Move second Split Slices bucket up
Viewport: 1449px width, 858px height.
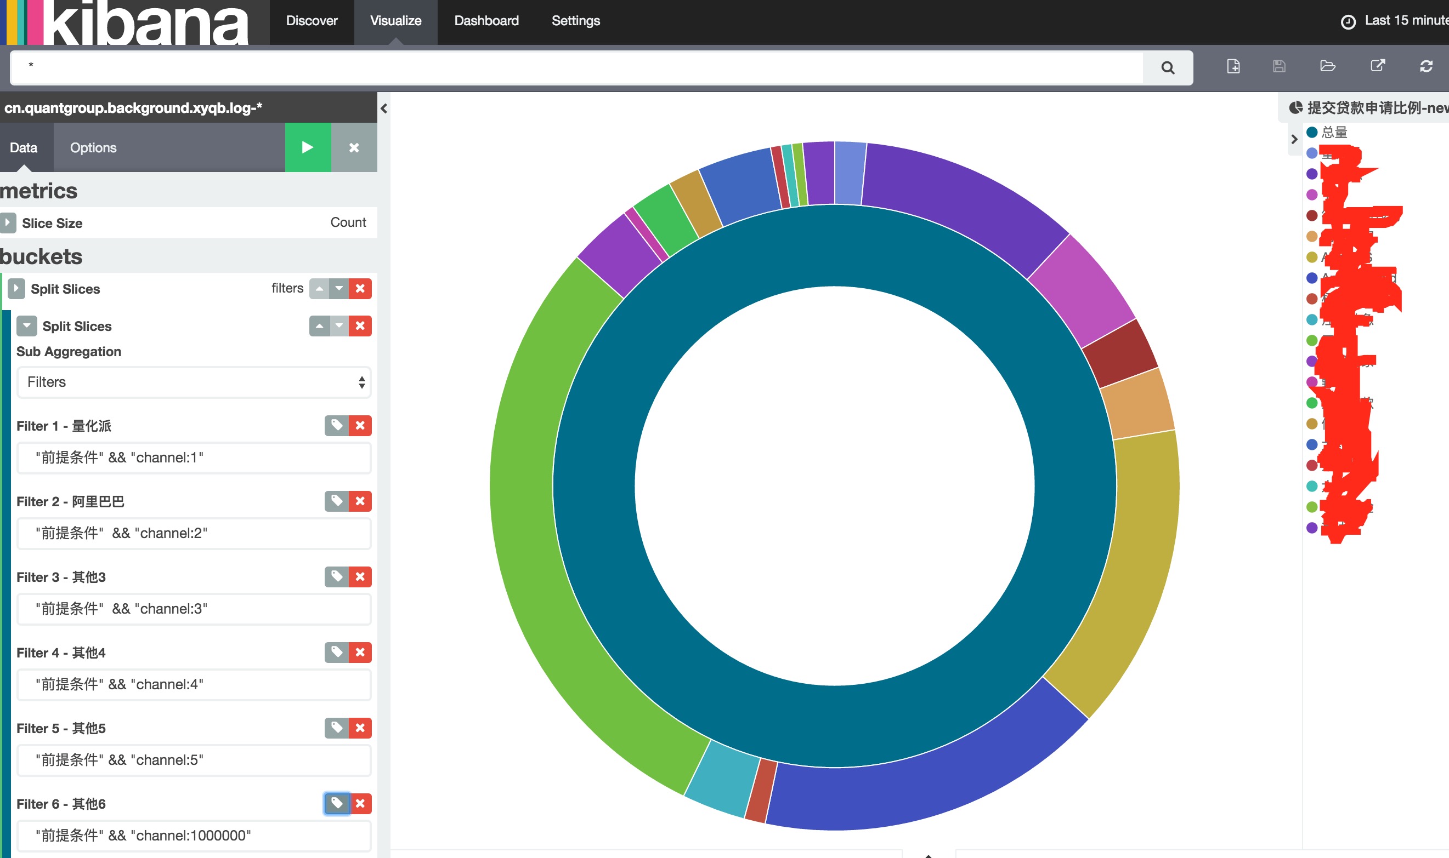coord(319,326)
